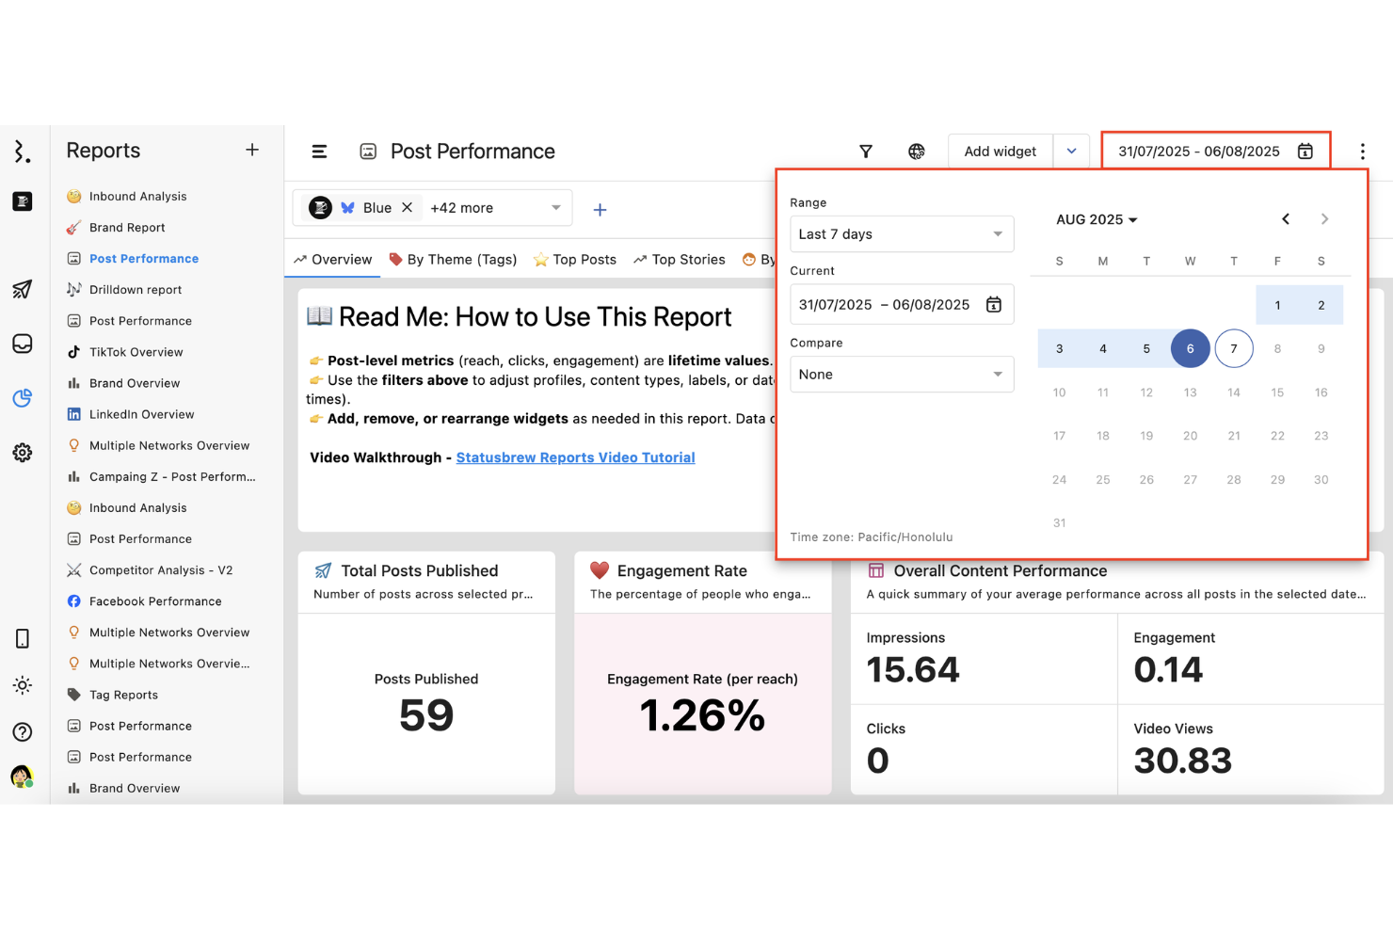Open the Publish paper-plane icon in sidebar
Screen dimensions: 1393x929
[23, 289]
